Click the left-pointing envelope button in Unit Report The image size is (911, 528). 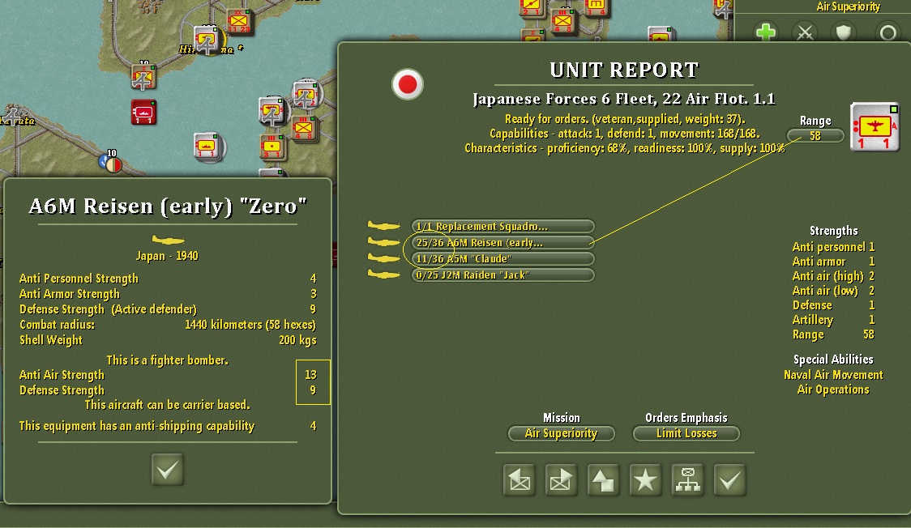coord(520,480)
